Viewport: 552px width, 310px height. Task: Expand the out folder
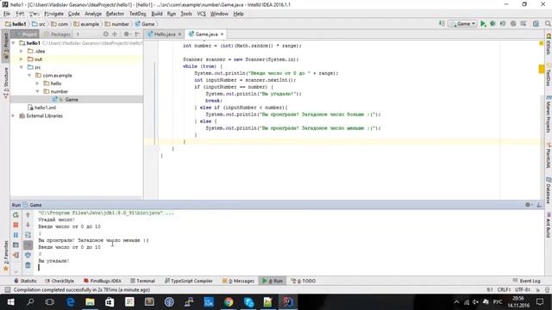22,59
